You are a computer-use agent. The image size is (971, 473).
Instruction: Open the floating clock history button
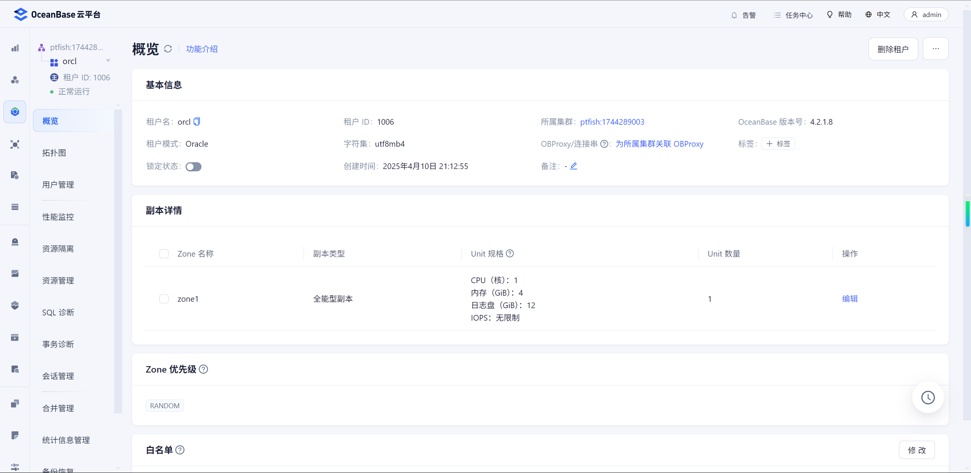(x=928, y=398)
